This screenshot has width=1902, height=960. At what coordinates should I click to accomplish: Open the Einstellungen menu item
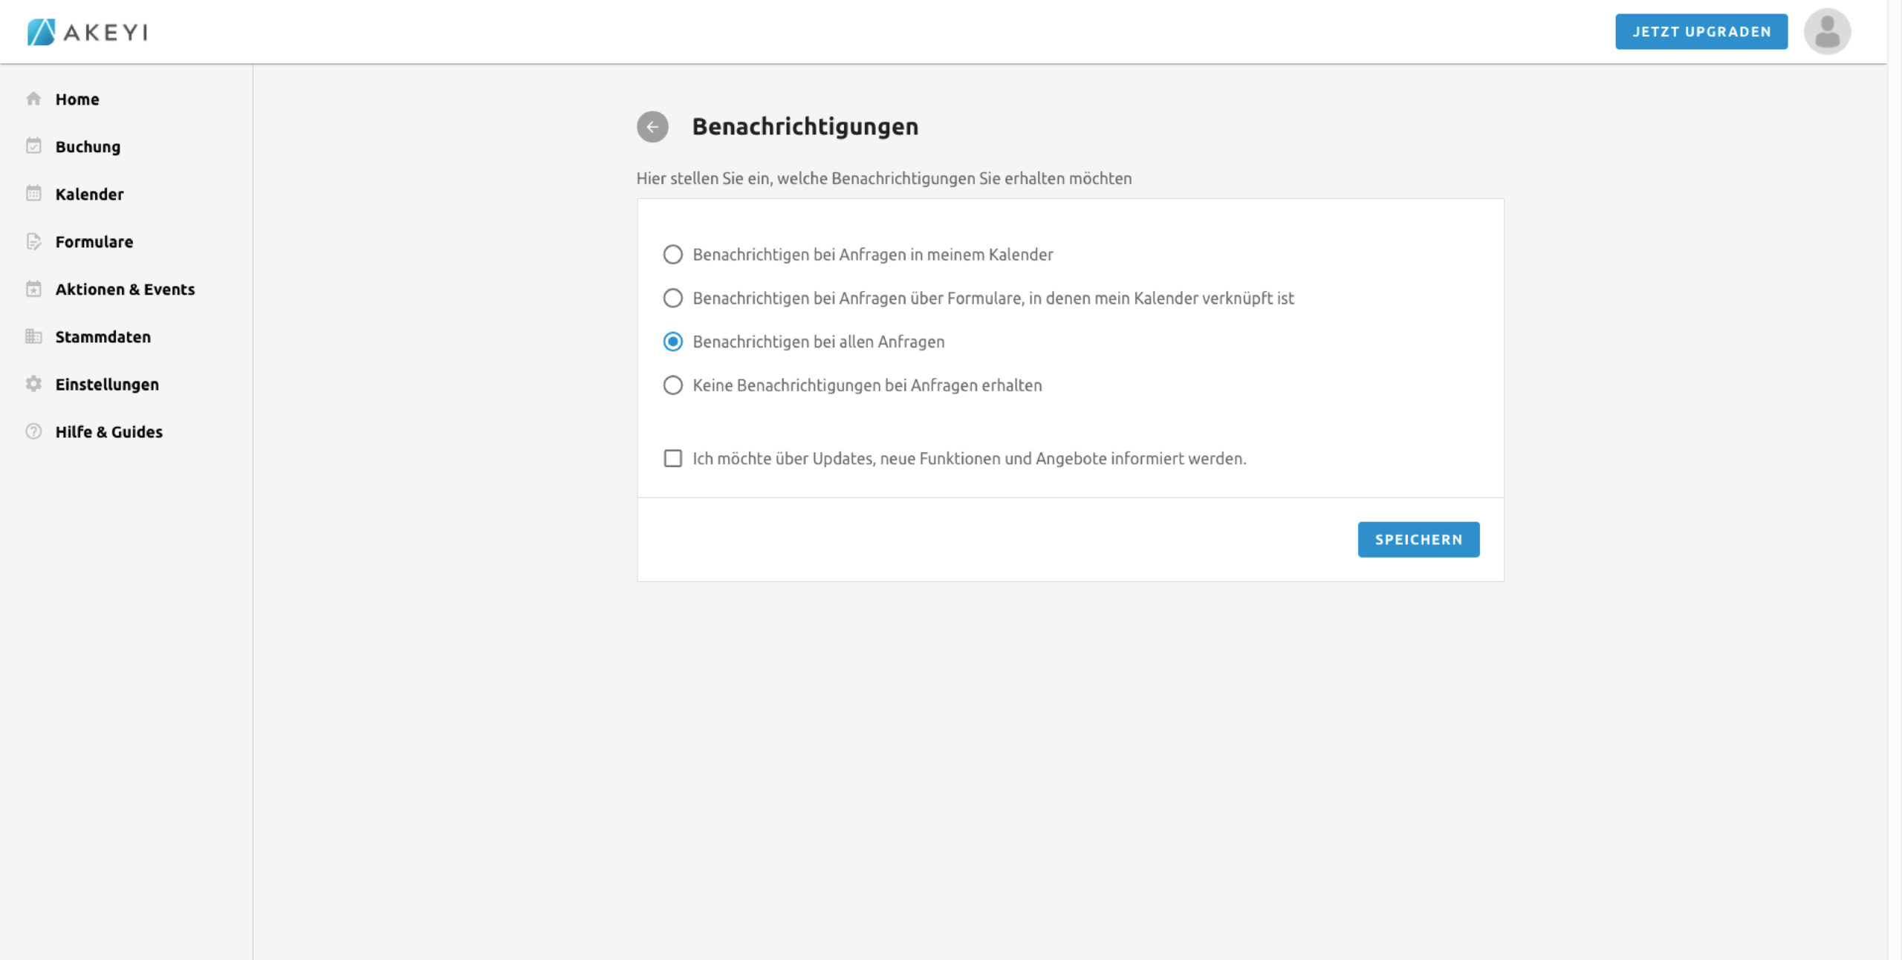[x=107, y=385]
